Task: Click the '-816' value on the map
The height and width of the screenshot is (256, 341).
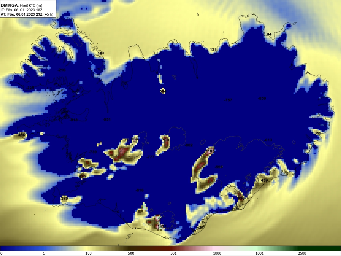Action: tap(139, 190)
